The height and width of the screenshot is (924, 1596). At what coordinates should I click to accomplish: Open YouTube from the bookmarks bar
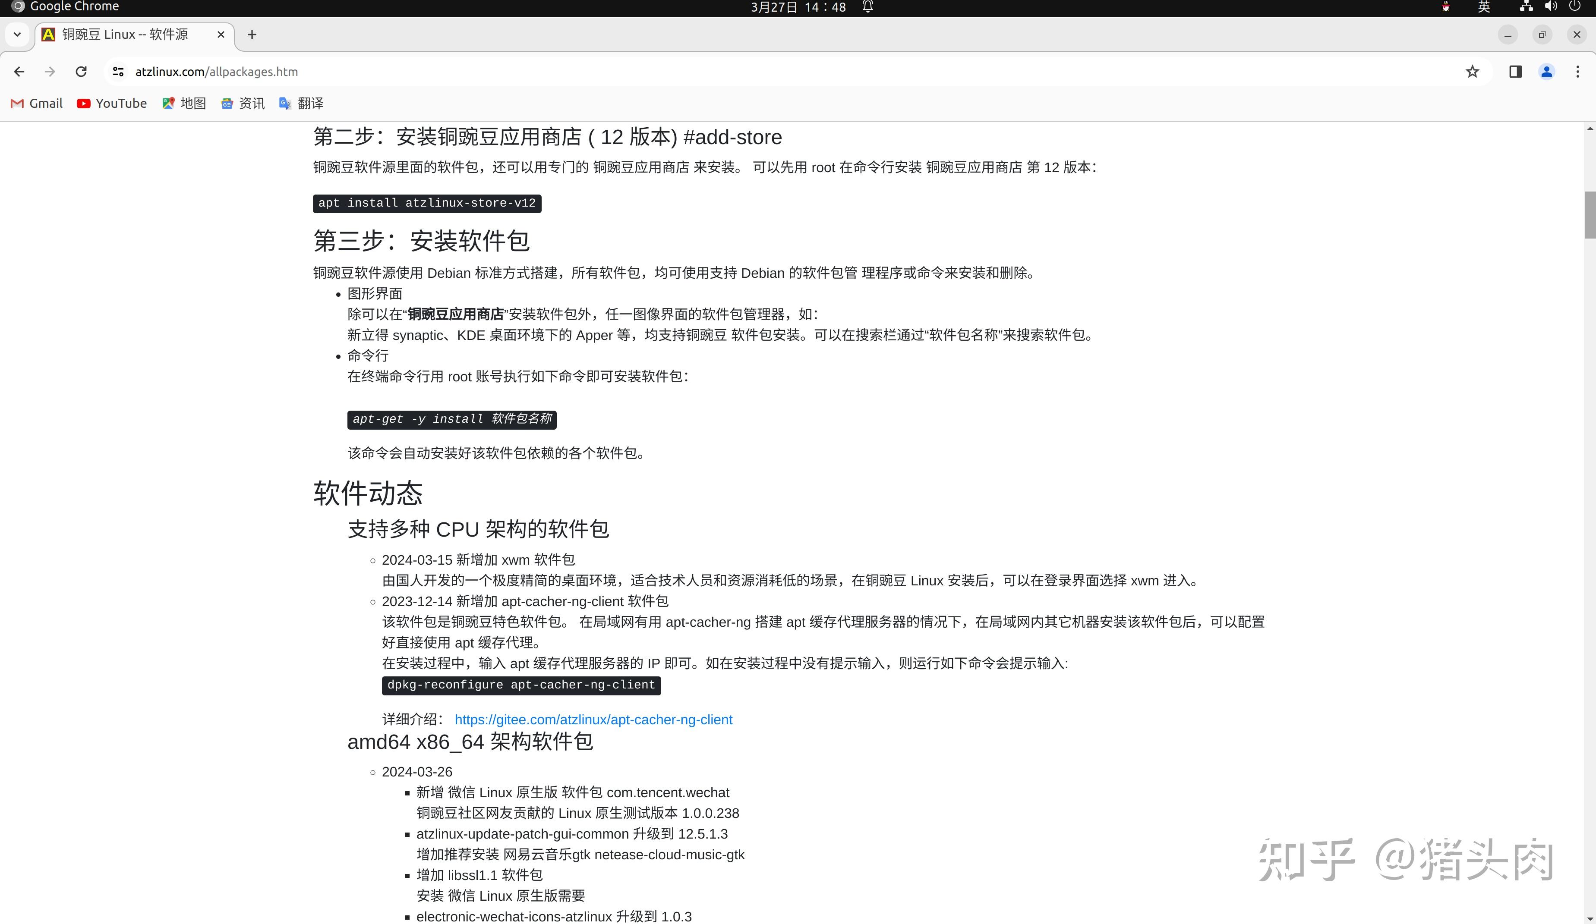(111, 103)
